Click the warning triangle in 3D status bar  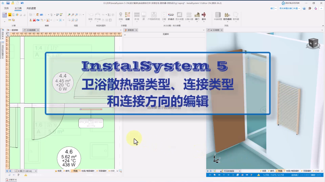[259, 175]
